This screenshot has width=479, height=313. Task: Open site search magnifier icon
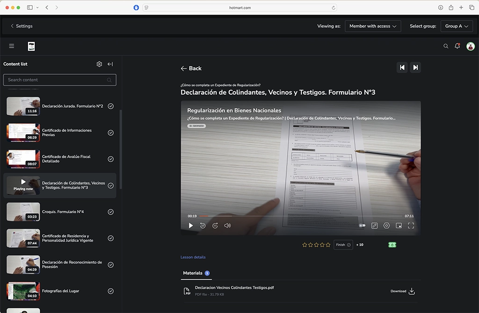(x=446, y=46)
